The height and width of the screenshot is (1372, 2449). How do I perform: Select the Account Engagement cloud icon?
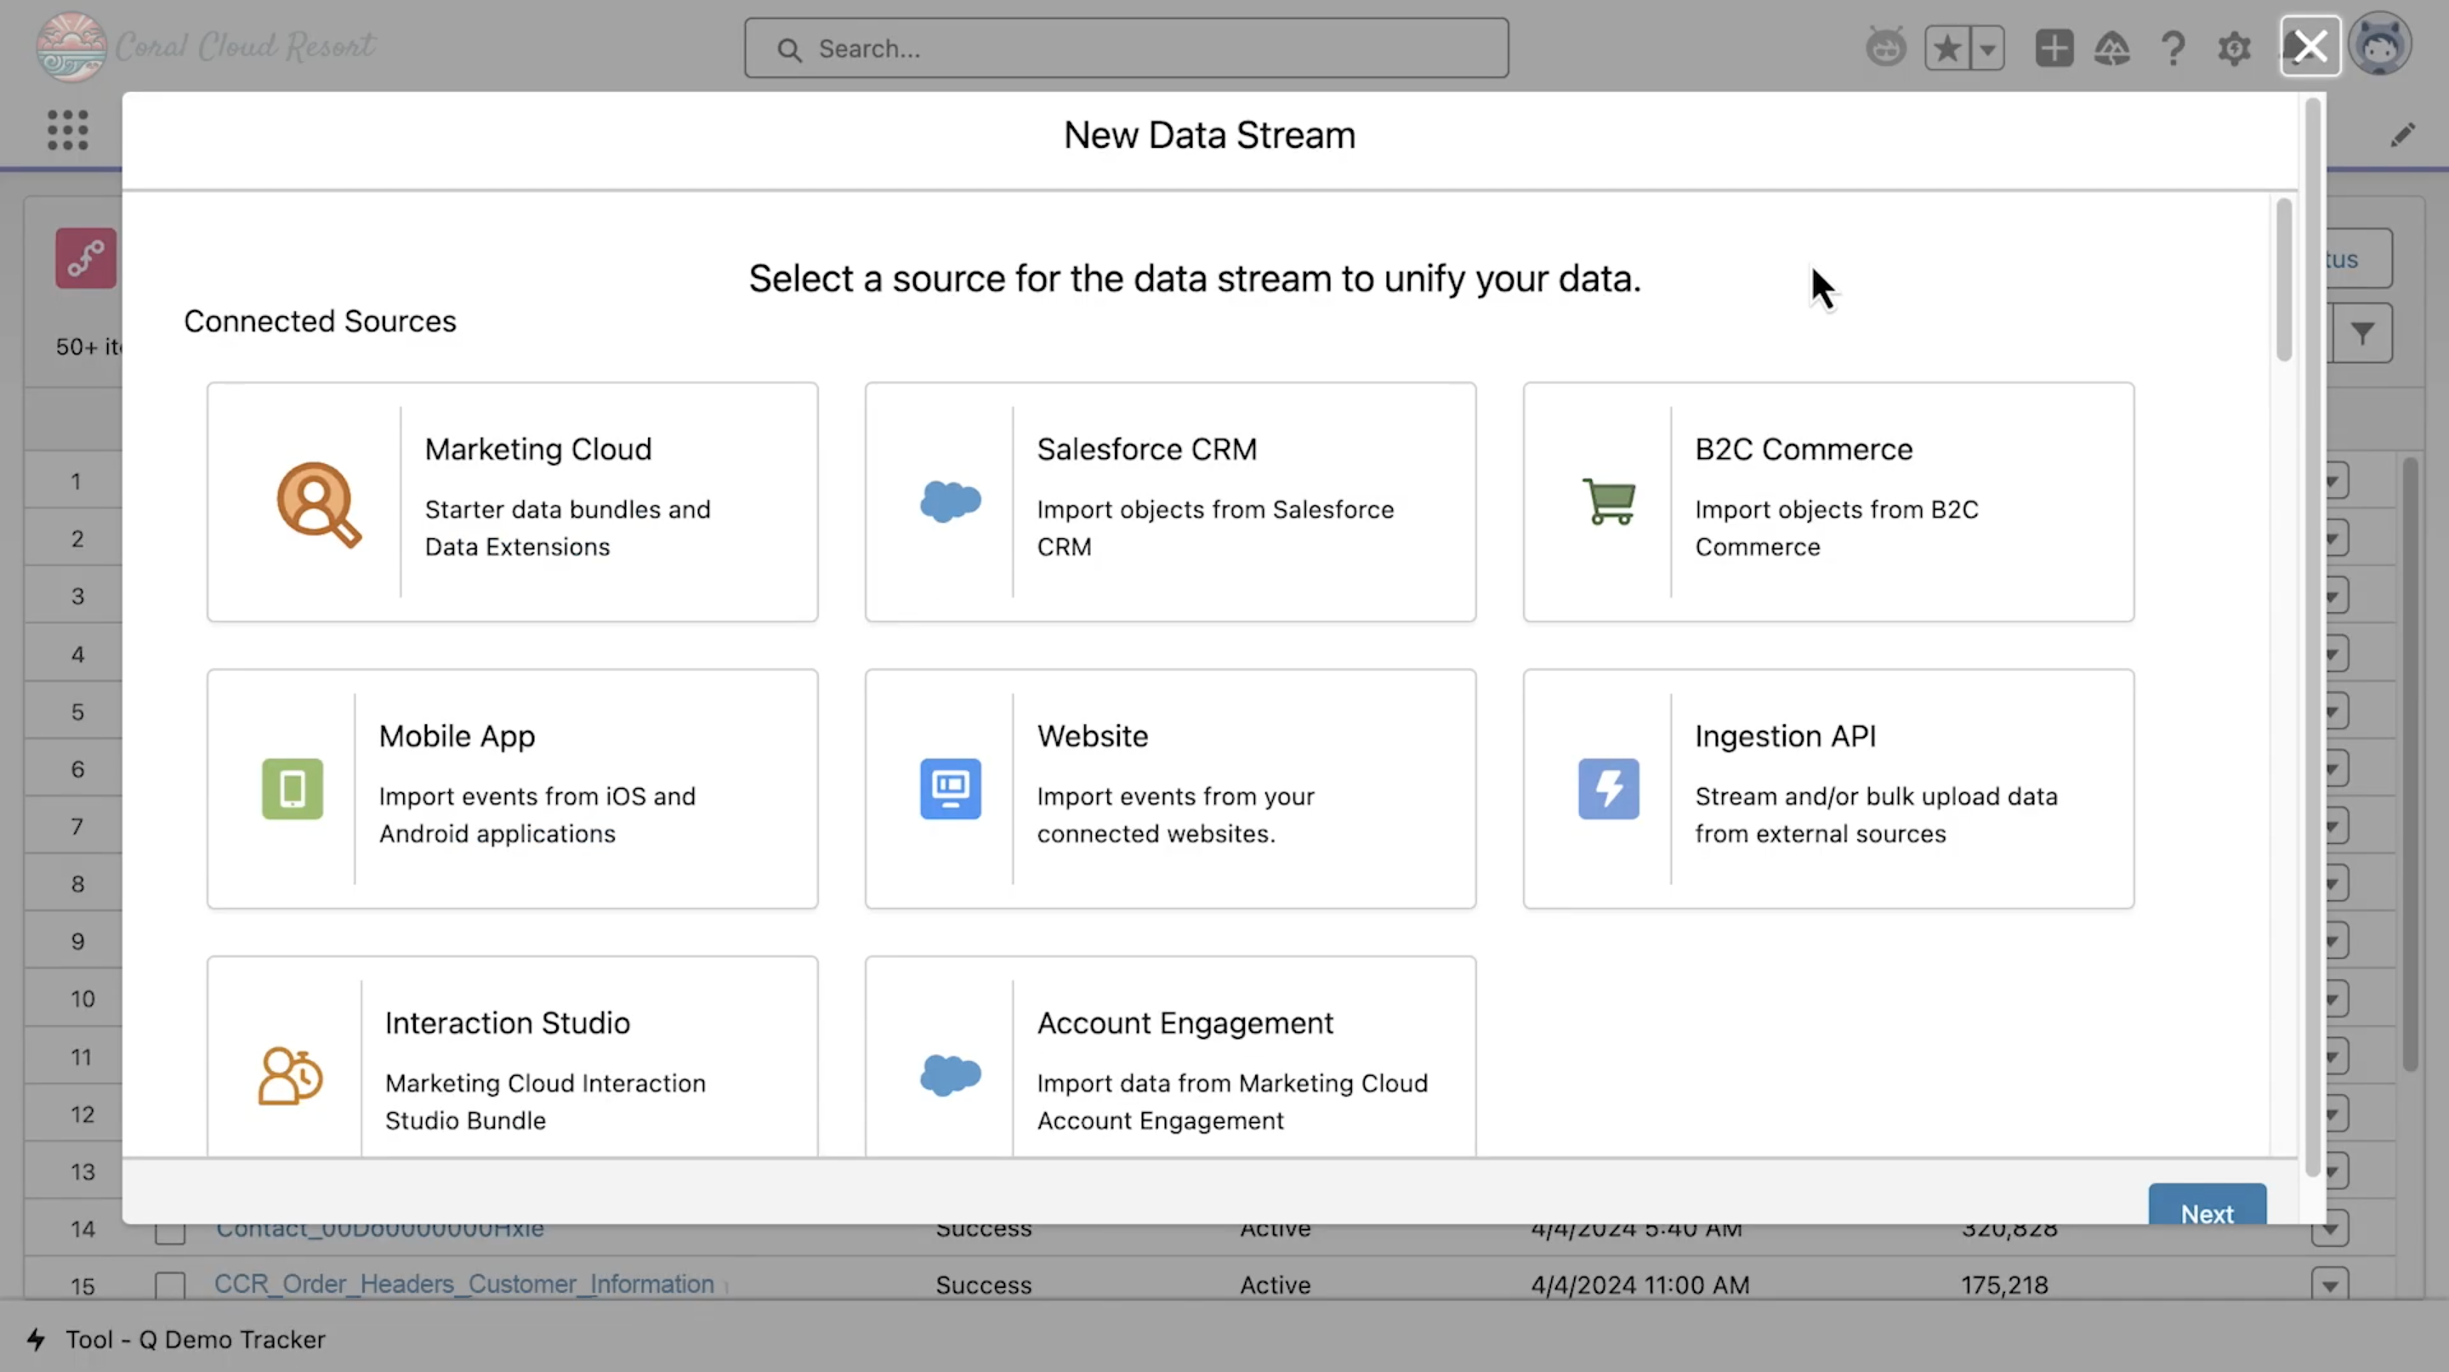click(x=950, y=1074)
